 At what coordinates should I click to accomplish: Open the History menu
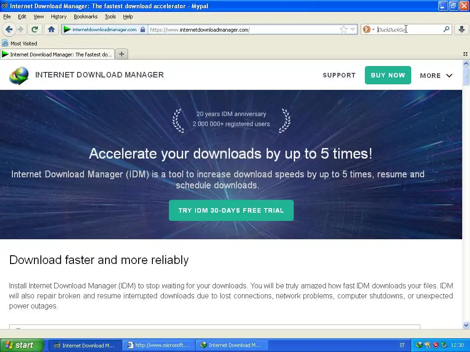[x=59, y=16]
